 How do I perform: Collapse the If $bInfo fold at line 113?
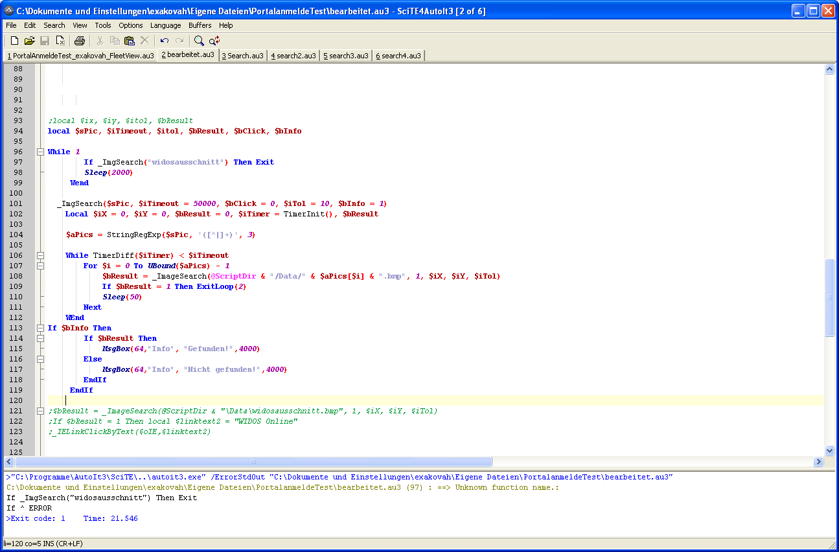click(40, 328)
